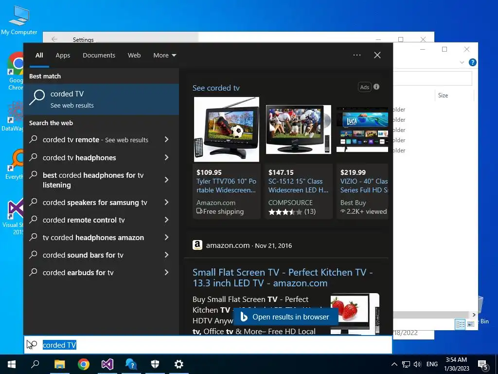Expand corded earbuds for tv arrow
Screen dimensions: 498x374
(166, 272)
